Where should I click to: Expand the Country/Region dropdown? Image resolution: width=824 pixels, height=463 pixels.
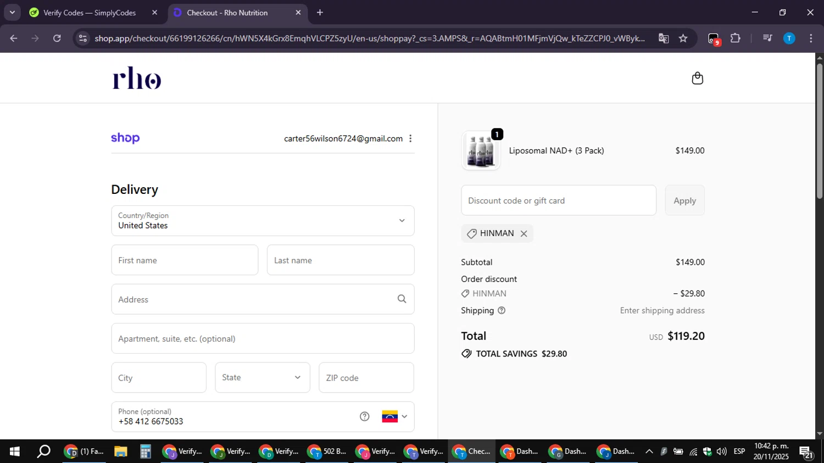coord(263,221)
